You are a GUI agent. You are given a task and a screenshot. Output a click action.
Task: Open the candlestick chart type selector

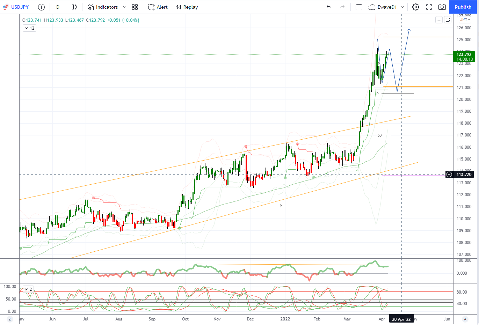tap(74, 7)
